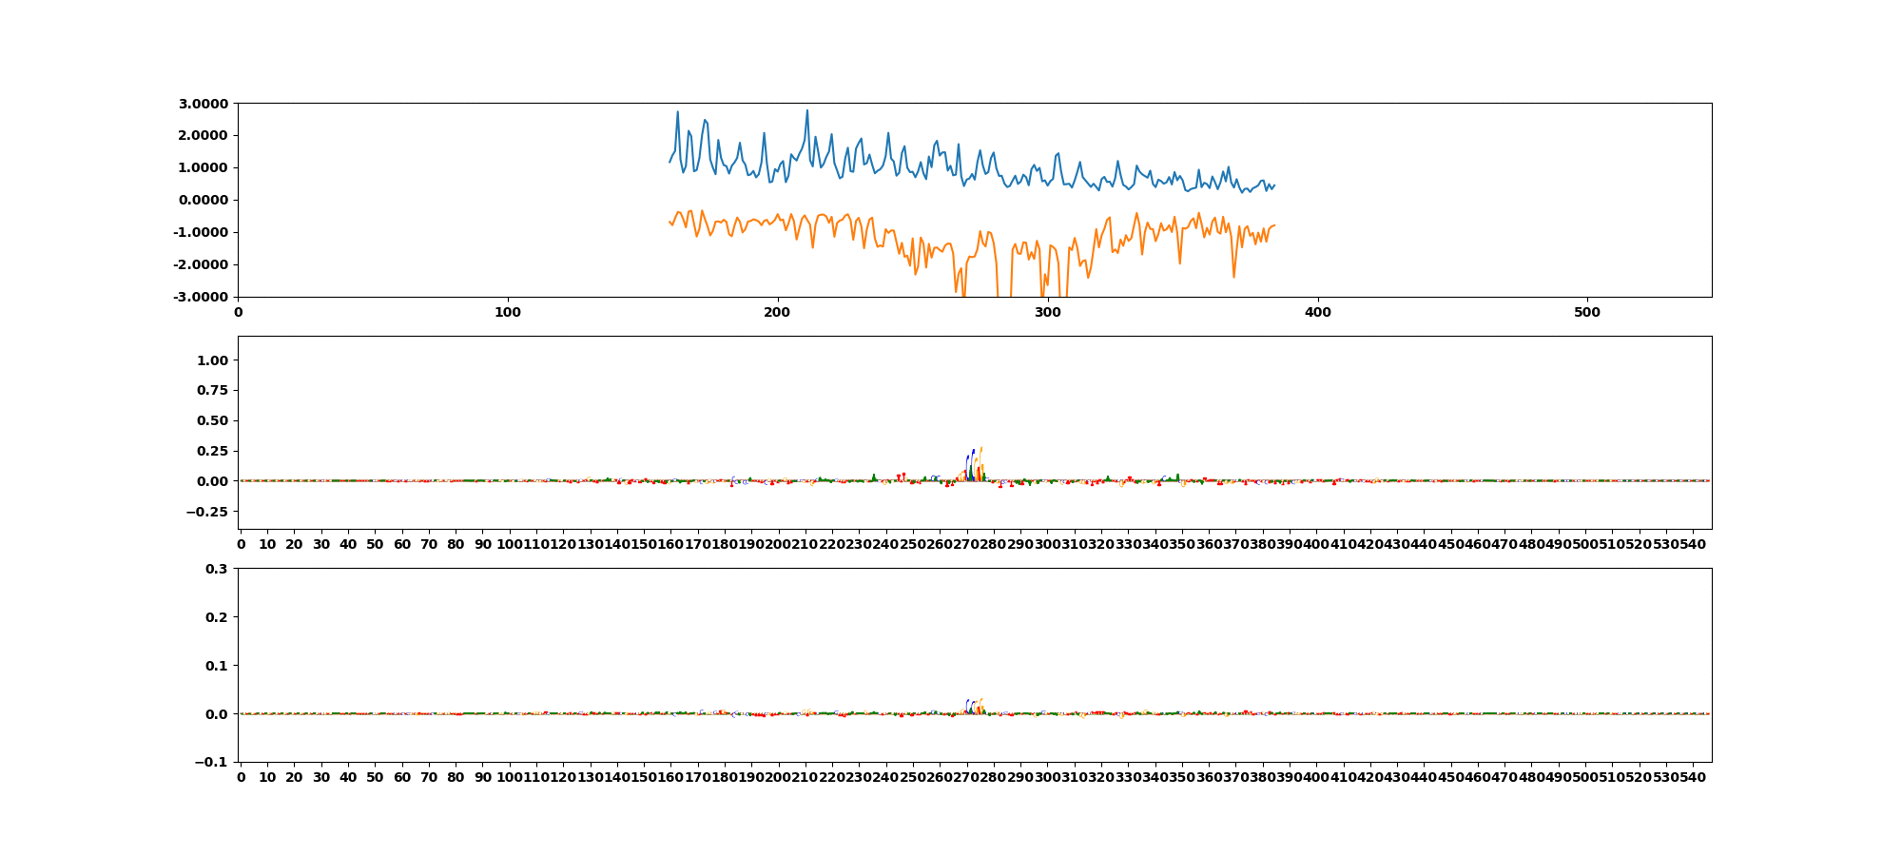Click the "1.00" y-axis label in middle plot
This screenshot has width=1902, height=856.
coord(212,360)
